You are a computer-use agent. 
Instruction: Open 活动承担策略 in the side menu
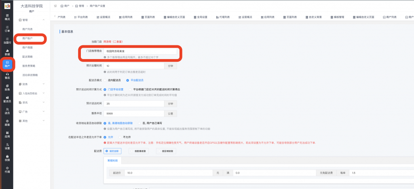coord(30,75)
